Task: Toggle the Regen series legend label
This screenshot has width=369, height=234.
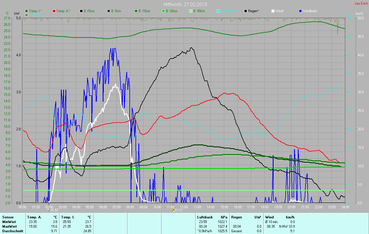Action: pyautogui.click(x=253, y=11)
